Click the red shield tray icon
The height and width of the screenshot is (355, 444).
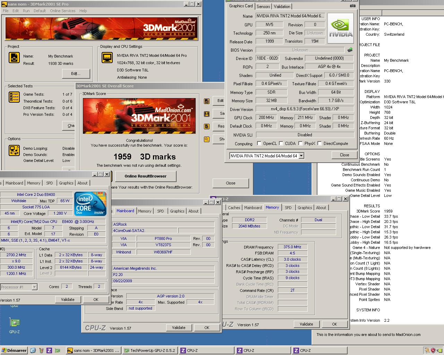click(x=433, y=350)
